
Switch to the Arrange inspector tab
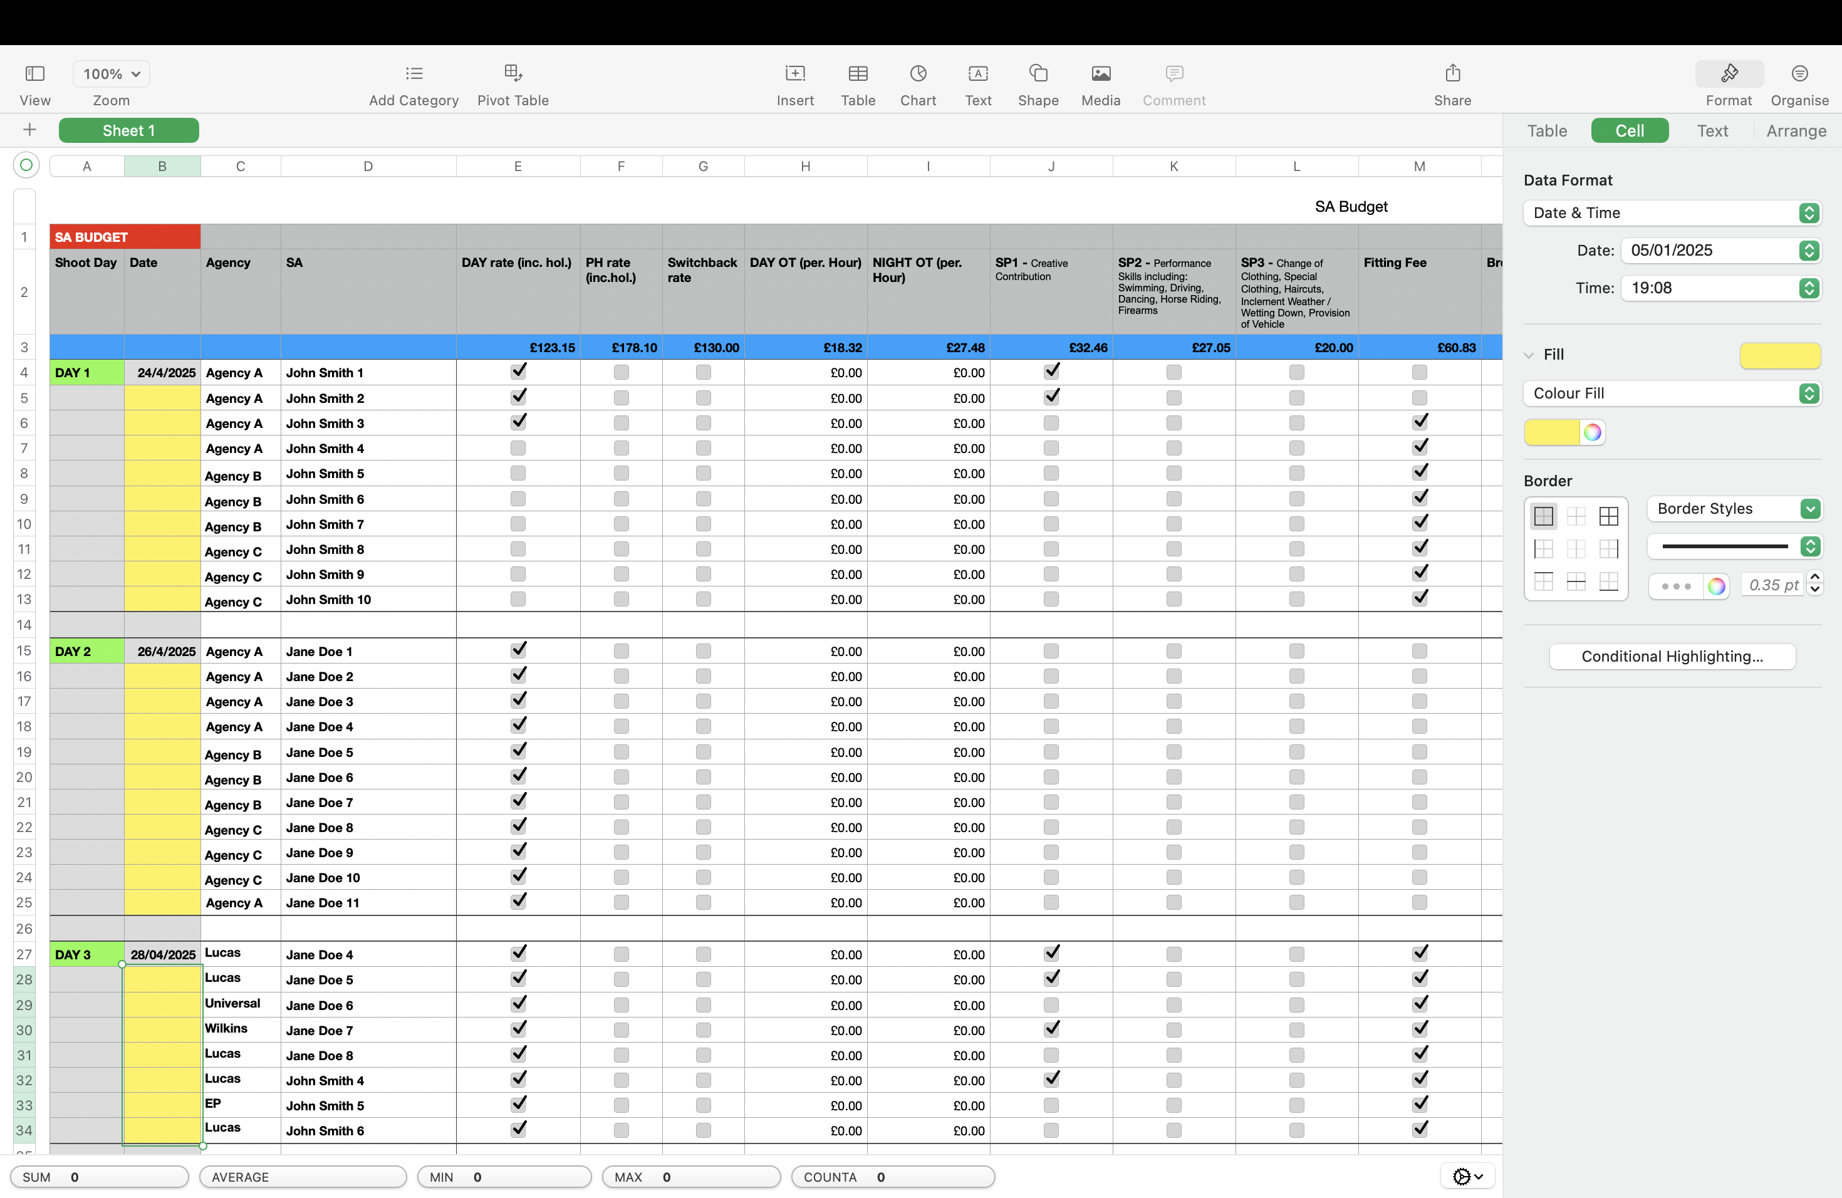click(x=1796, y=131)
